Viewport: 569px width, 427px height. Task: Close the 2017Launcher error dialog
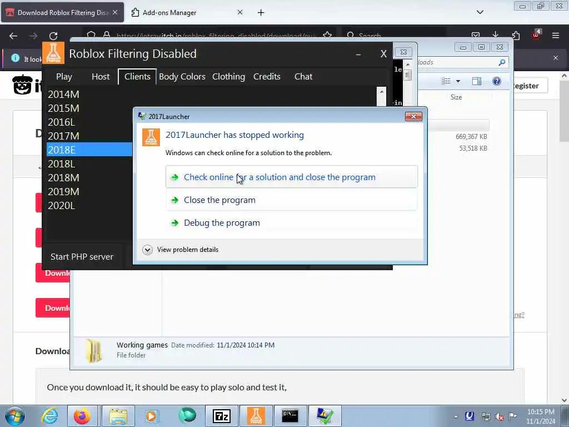click(413, 117)
